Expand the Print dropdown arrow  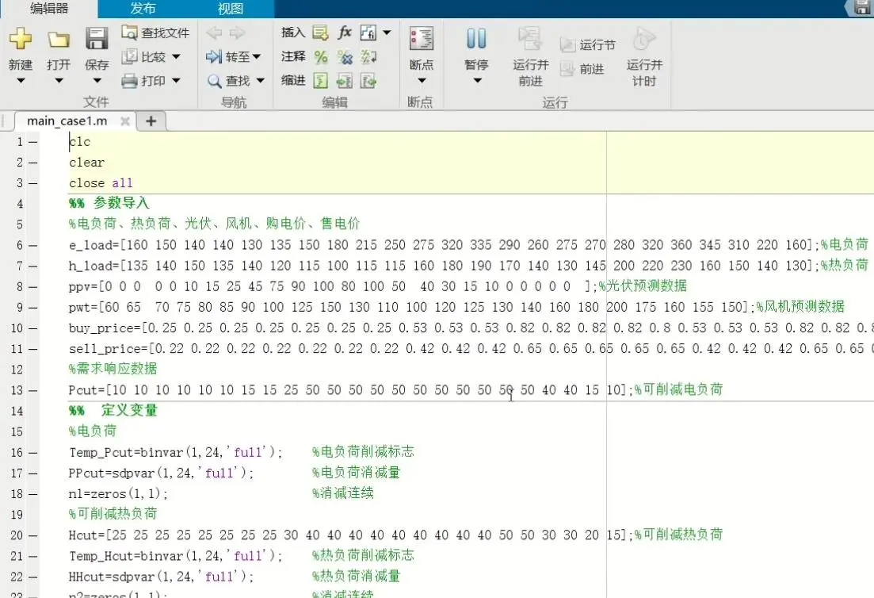point(176,81)
